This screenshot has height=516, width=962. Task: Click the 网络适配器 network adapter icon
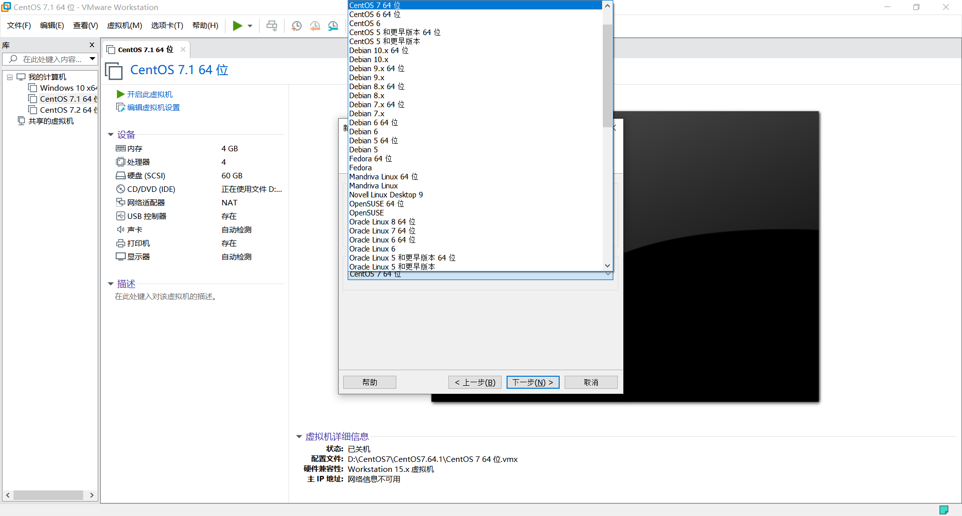[x=121, y=202]
